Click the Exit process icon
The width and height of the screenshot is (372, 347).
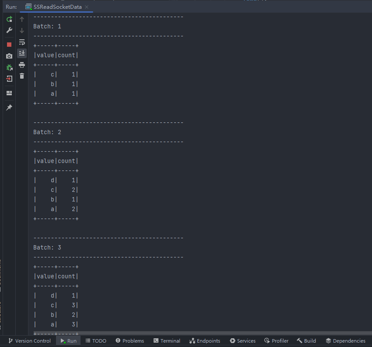click(9, 79)
